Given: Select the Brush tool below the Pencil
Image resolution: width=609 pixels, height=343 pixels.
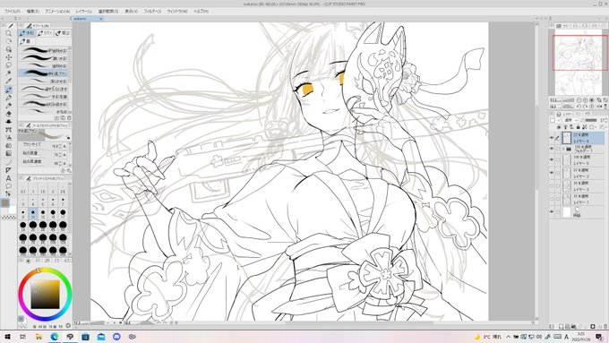Looking at the screenshot, I should 9,106.
